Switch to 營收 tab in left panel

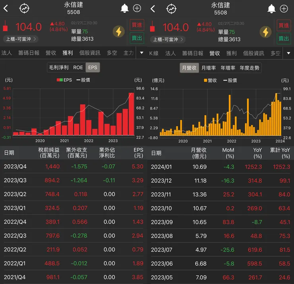pos(51,53)
